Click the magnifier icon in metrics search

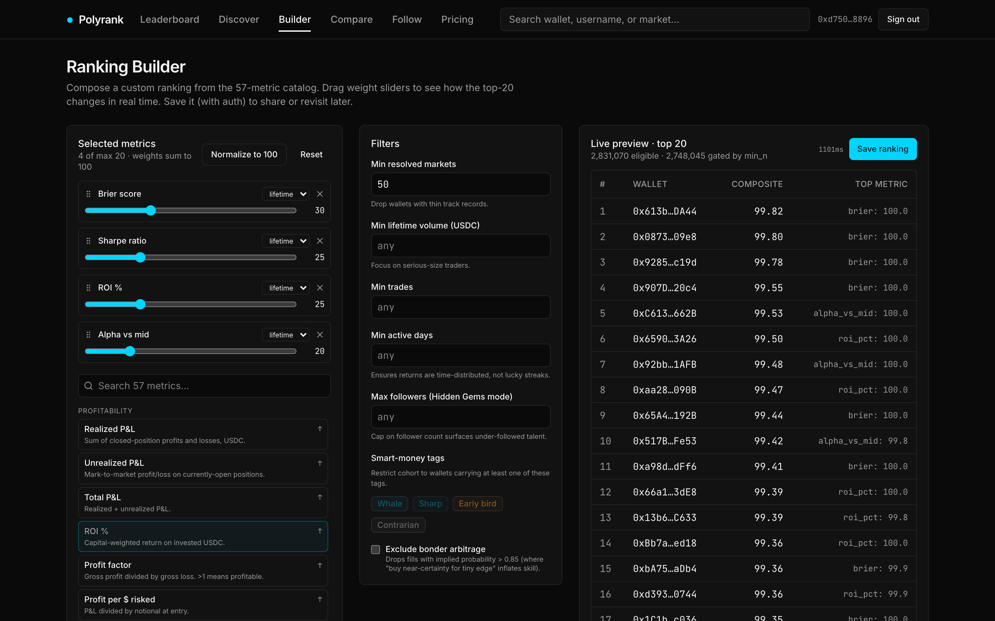[x=88, y=386]
